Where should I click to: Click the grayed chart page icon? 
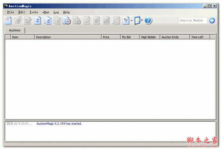tap(106, 21)
